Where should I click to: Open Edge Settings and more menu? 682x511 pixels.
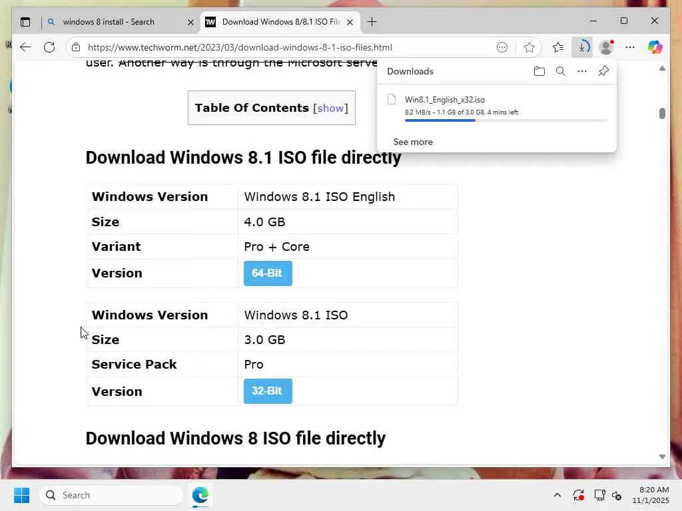coord(630,47)
